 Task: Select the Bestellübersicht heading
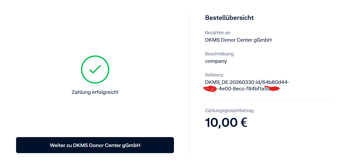coord(229,18)
